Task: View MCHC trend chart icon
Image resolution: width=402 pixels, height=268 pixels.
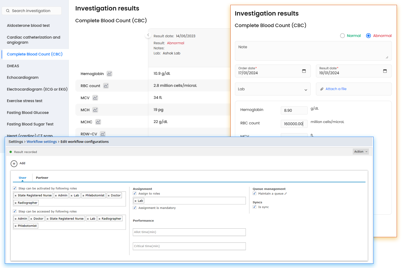Action: point(98,122)
